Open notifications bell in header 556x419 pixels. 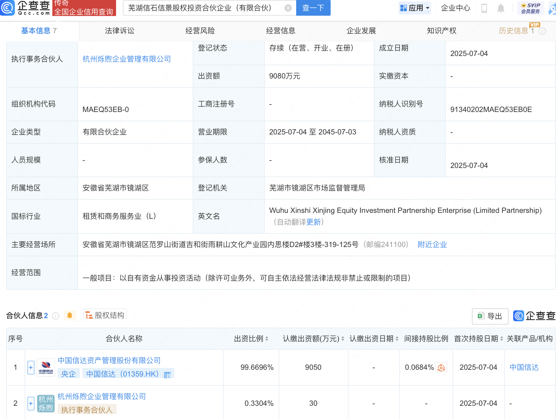tap(501, 8)
